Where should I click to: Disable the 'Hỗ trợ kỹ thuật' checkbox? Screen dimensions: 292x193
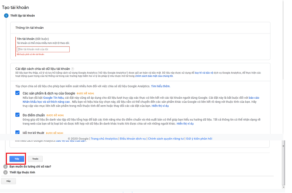[x=18, y=133]
